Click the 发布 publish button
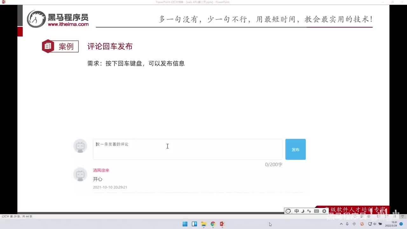 (x=295, y=149)
